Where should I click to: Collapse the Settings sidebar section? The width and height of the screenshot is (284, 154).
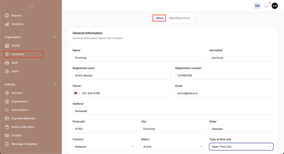pyautogui.click(x=55, y=85)
